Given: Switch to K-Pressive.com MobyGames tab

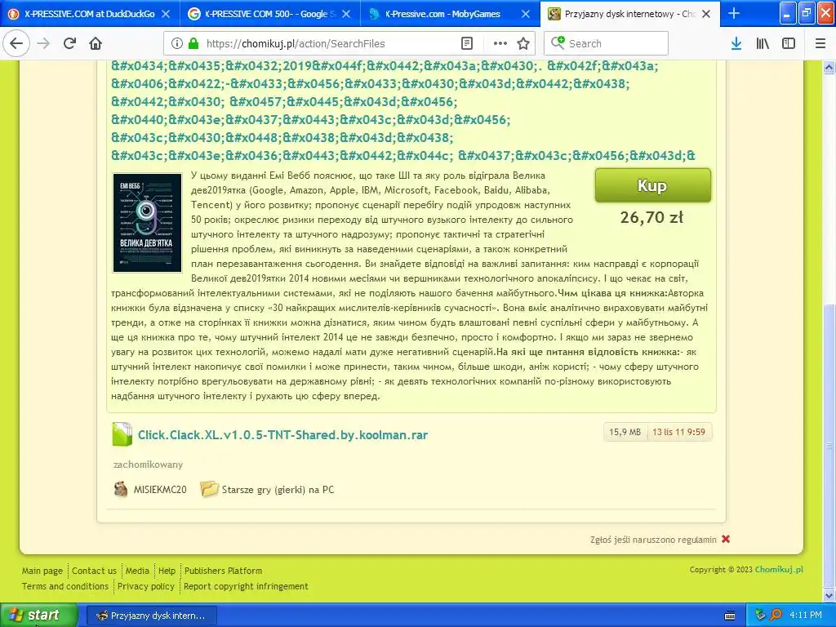Looking at the screenshot, I should coord(451,14).
